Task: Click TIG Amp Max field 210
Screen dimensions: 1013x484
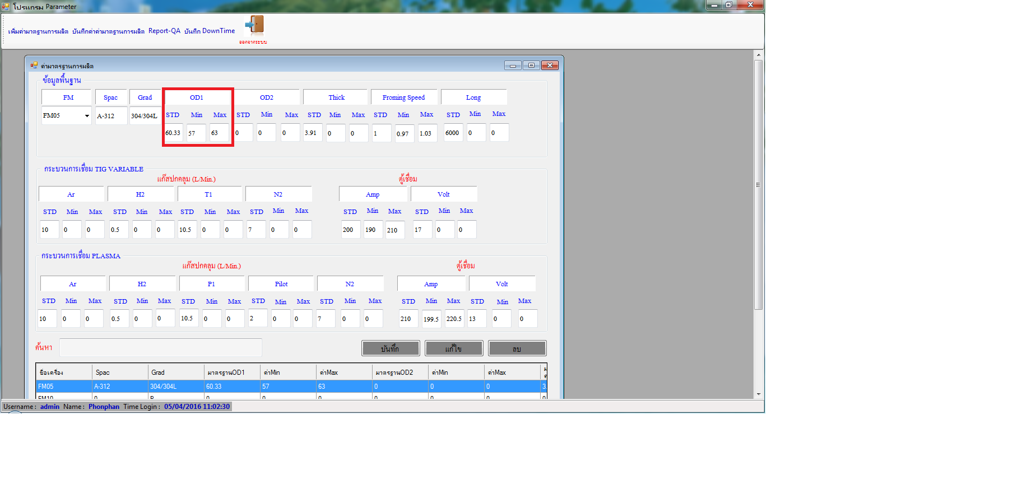Action: (x=395, y=230)
